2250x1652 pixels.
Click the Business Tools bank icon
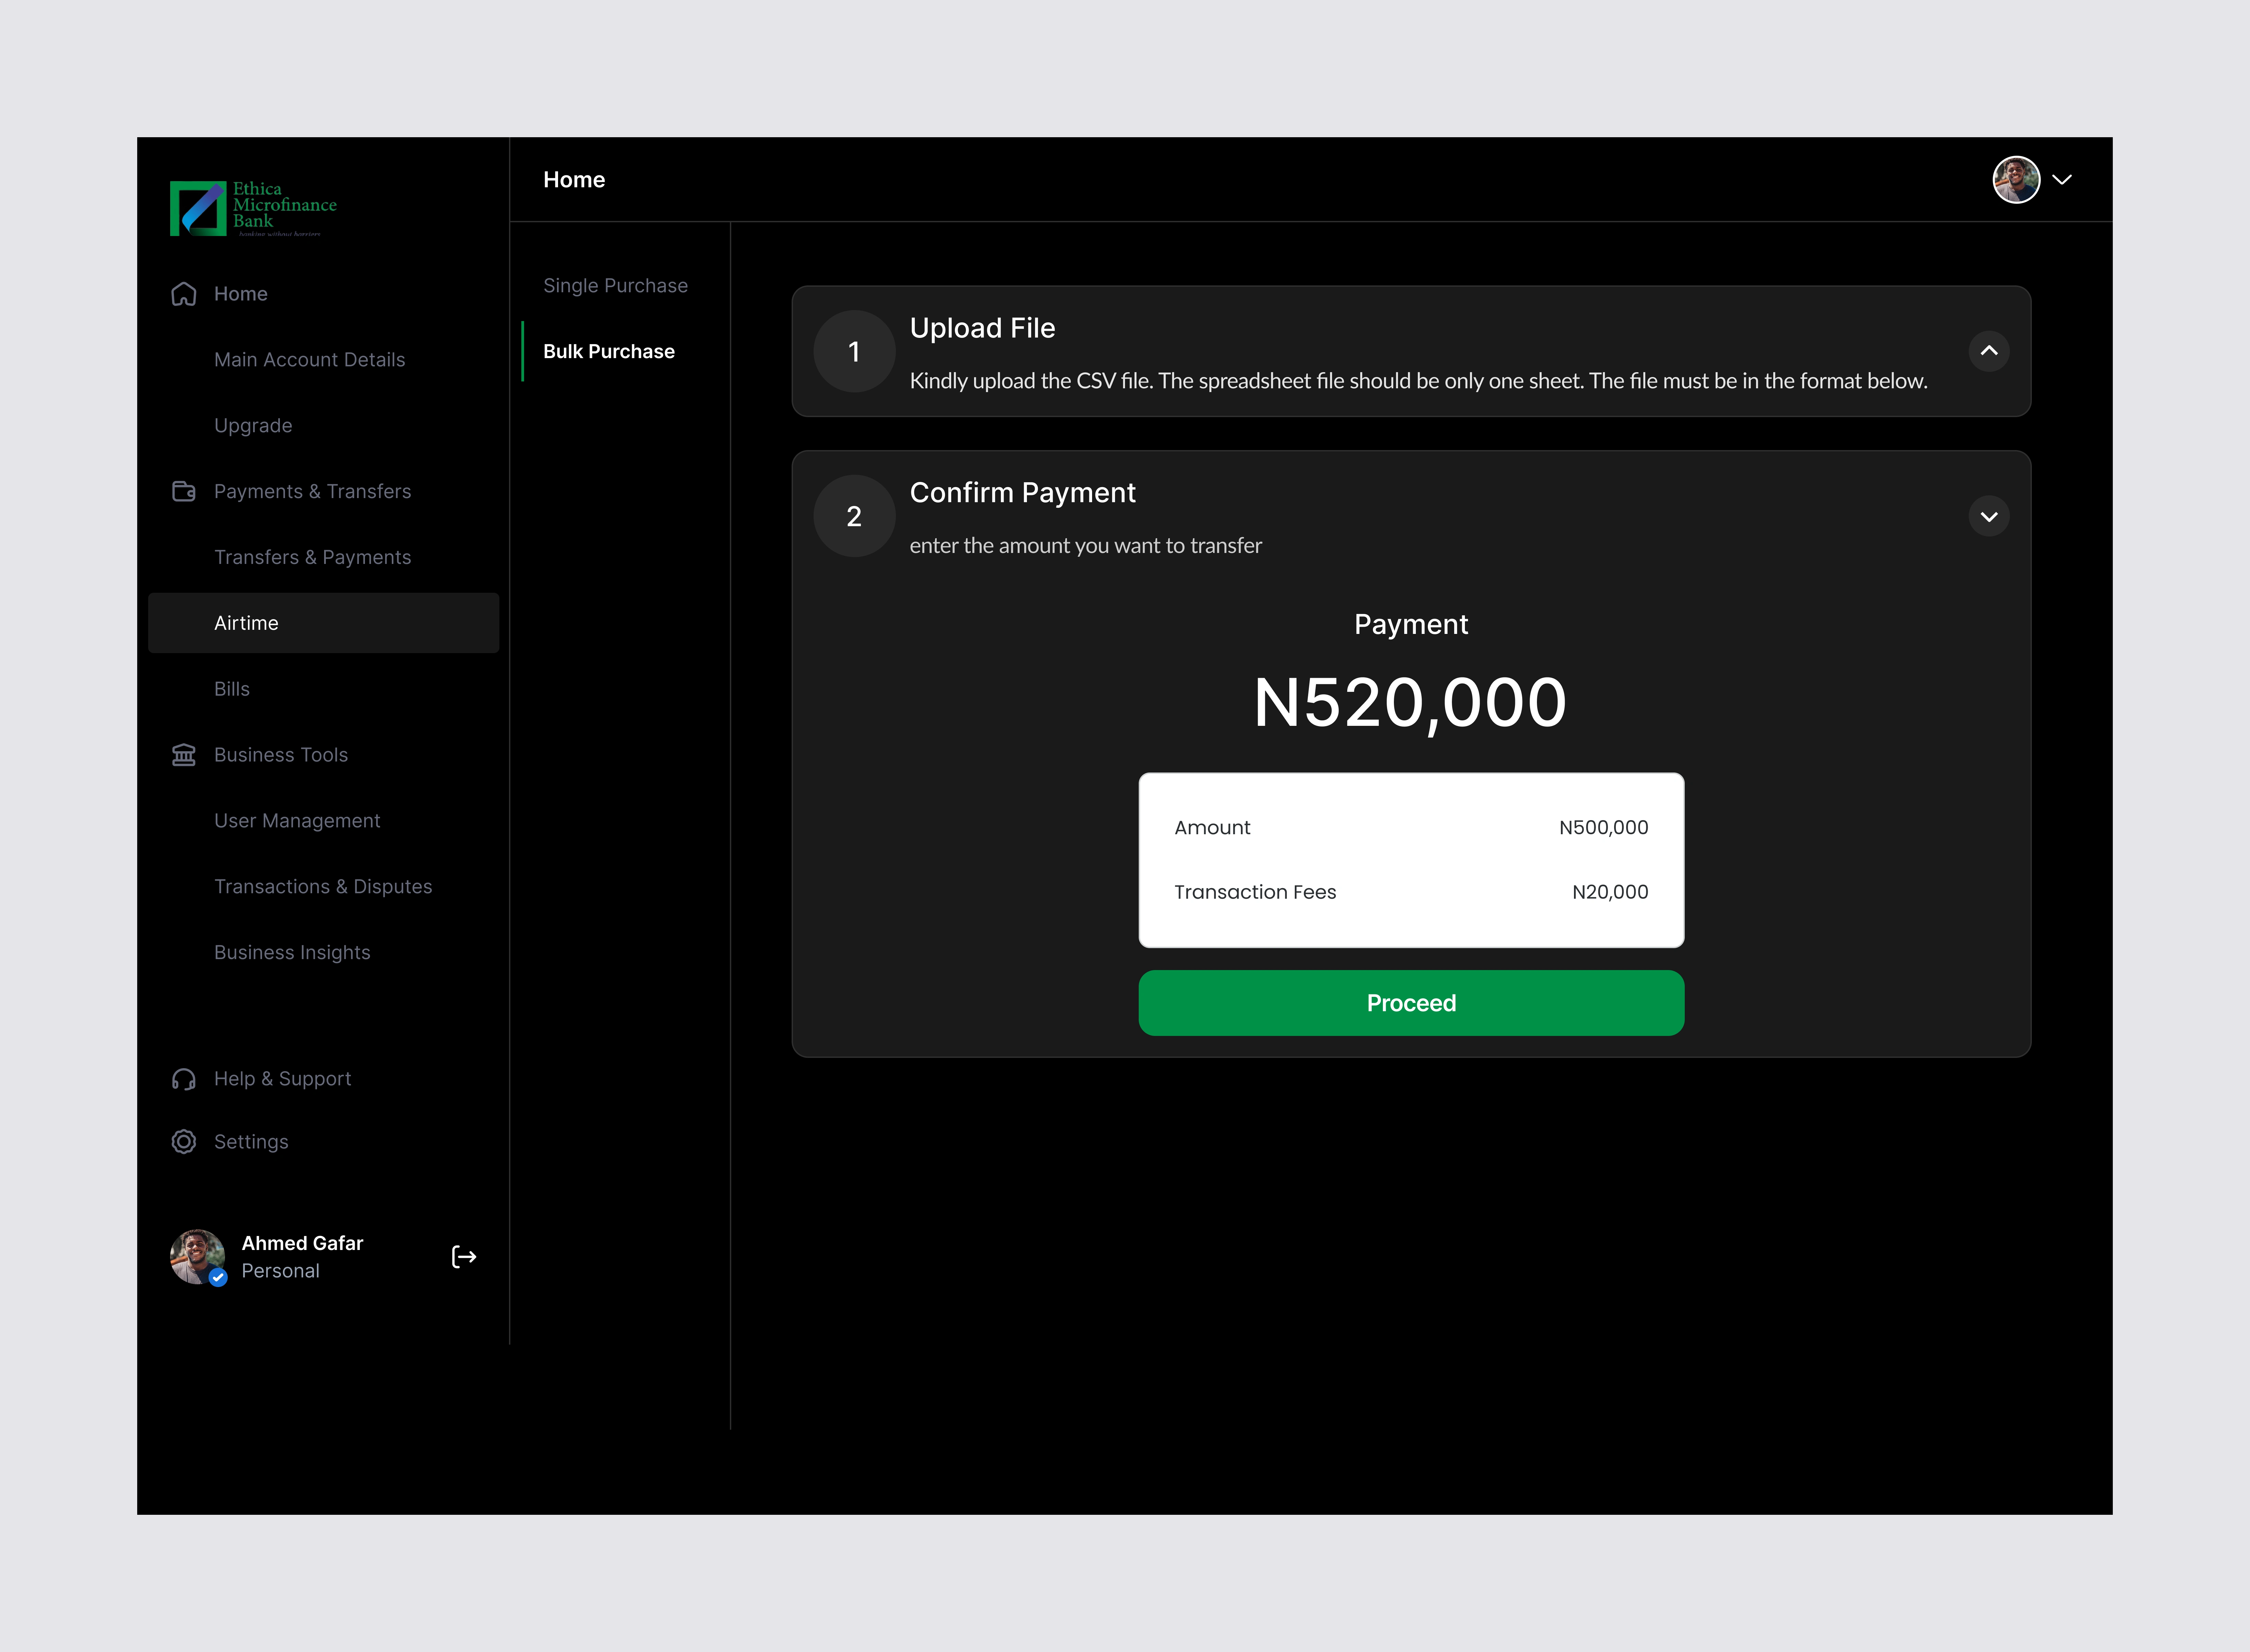184,755
